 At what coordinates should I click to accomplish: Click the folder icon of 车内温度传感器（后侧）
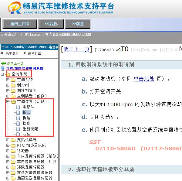13,162
